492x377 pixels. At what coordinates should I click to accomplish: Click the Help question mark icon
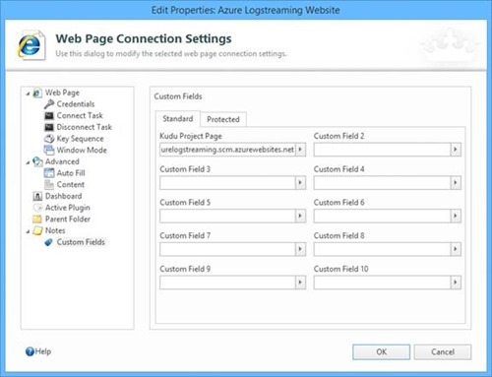click(x=30, y=351)
